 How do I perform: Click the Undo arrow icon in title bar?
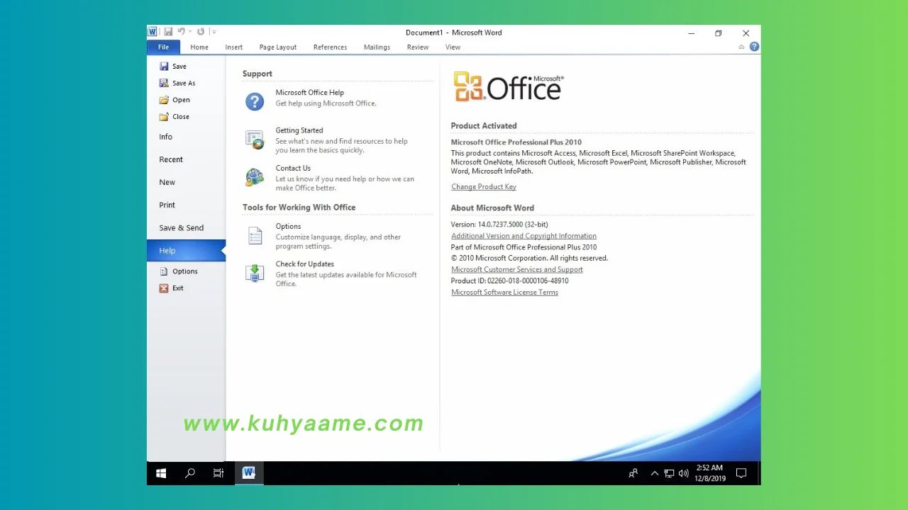click(x=181, y=32)
